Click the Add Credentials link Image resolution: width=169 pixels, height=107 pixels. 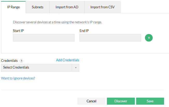coord(68,60)
